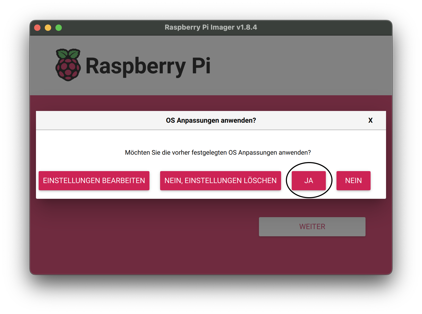
Task: Click the JA button to apply OS customisations
Action: pyautogui.click(x=309, y=180)
